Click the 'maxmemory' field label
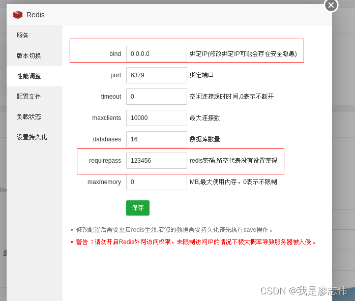 coord(104,182)
